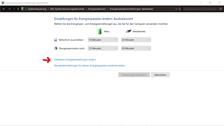The width and height of the screenshot is (224, 126).
Task: Open Erweiterte Energieeinstellungen ändern link
Action: [x=75, y=60]
